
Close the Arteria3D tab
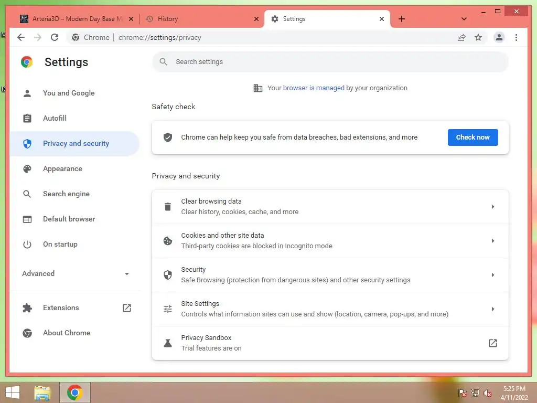tap(131, 19)
